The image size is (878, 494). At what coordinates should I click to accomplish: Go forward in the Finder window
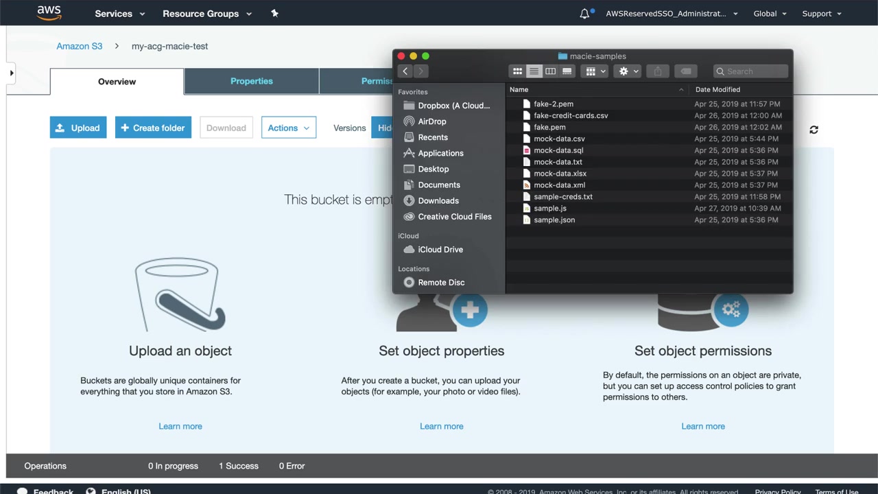tap(421, 71)
